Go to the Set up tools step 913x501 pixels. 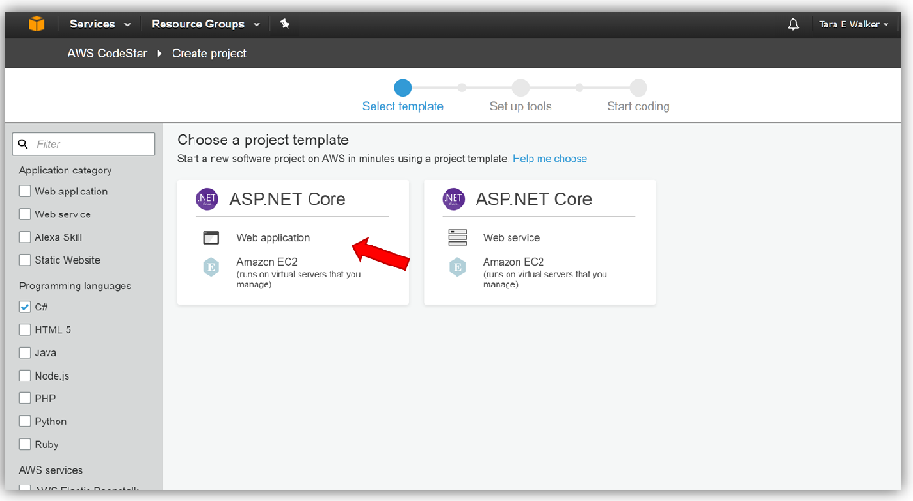(x=520, y=89)
